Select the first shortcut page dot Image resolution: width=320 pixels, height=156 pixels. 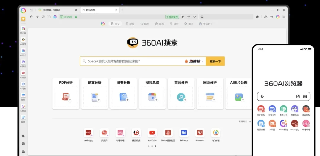[148, 146]
